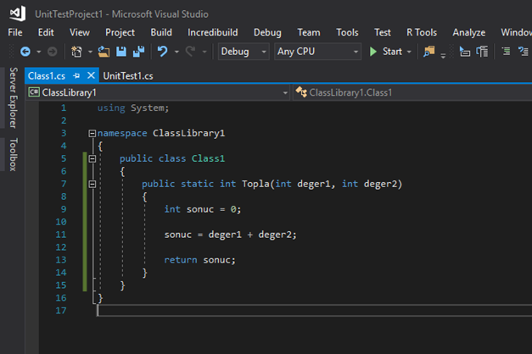The width and height of the screenshot is (532, 354).
Task: Click the Navigate Backward arrow icon
Action: coord(25,52)
